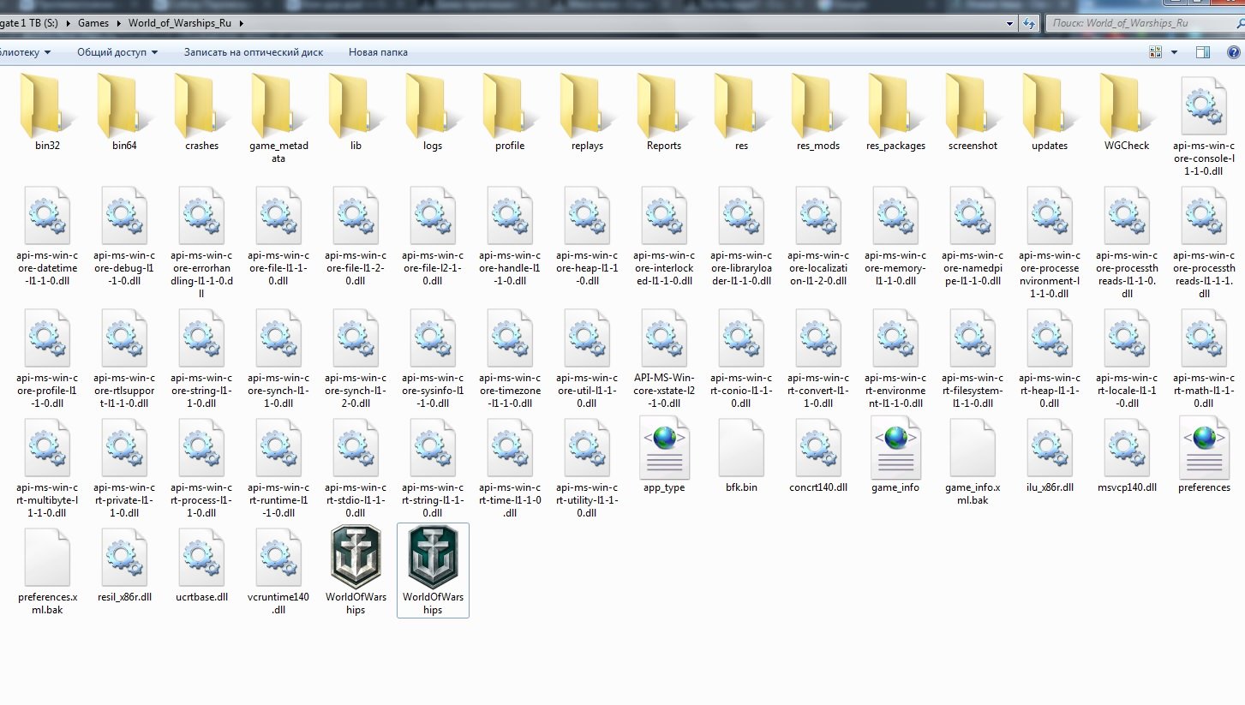Image resolution: width=1245 pixels, height=705 pixels.
Task: Select api-ms-win-core-errorhandling-l1-1-0.dll file
Action: coord(202,241)
